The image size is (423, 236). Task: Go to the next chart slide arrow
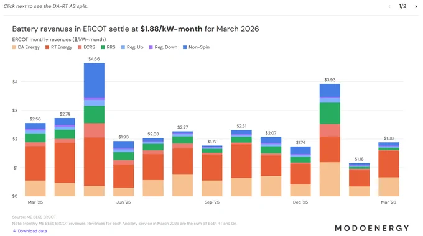tap(416, 6)
